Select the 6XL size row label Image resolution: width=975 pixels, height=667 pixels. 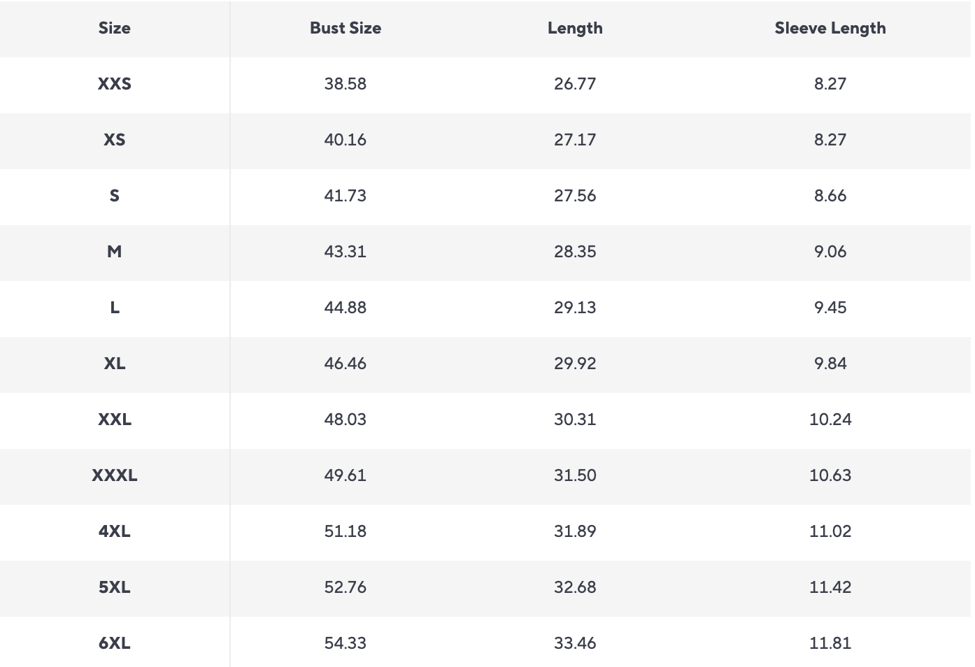coord(115,643)
